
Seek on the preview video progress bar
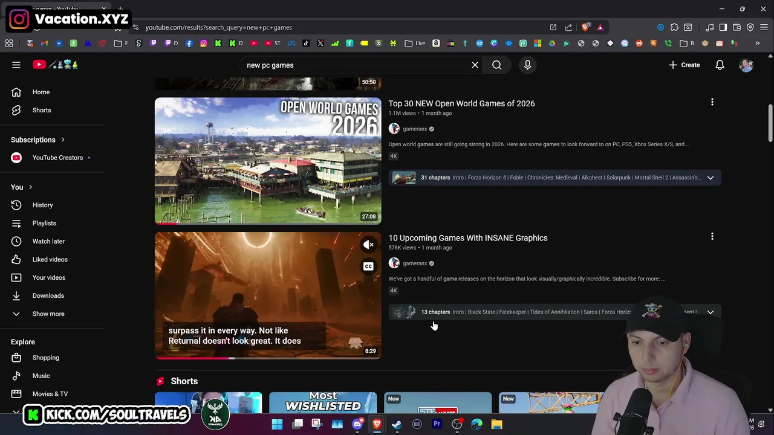click(268, 358)
